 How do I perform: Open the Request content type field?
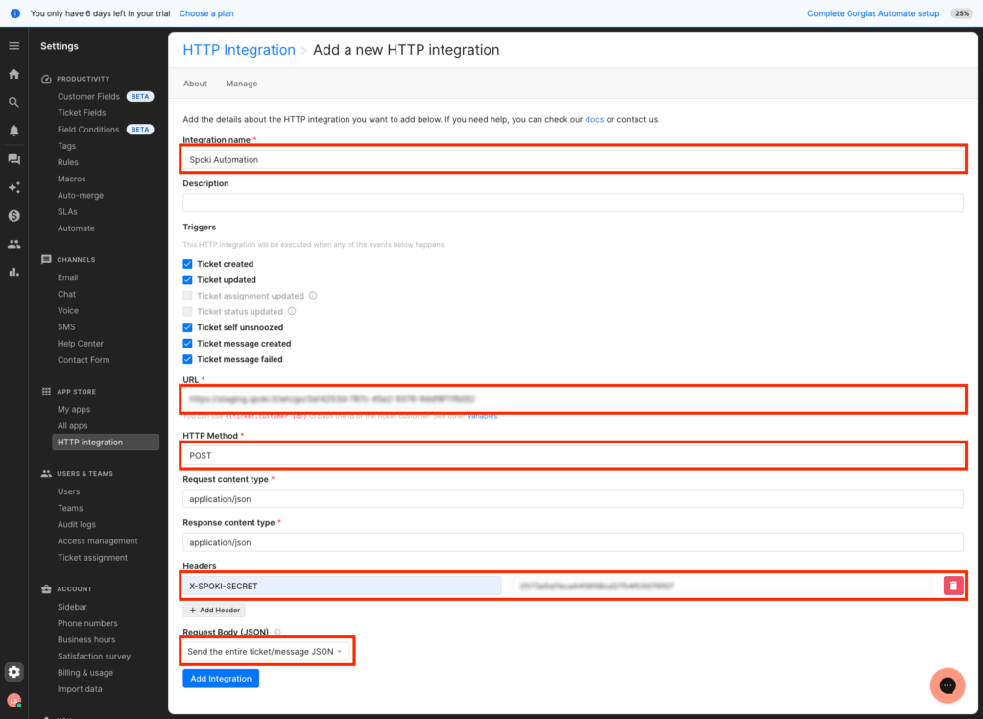pos(572,499)
